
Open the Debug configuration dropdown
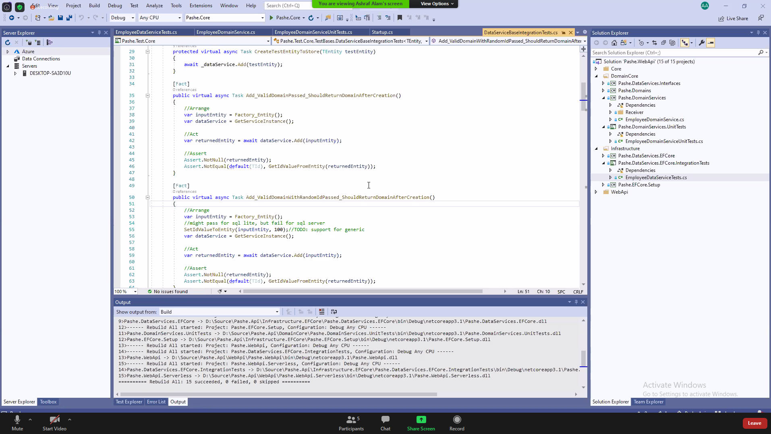pyautogui.click(x=123, y=18)
